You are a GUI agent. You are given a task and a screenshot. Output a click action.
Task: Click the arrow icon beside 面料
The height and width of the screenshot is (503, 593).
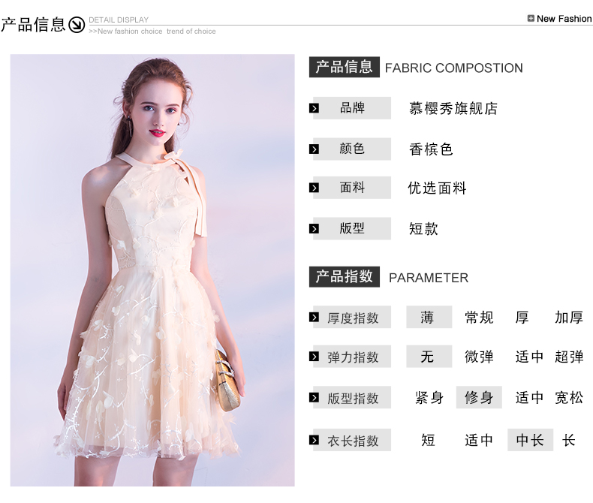coord(314,188)
